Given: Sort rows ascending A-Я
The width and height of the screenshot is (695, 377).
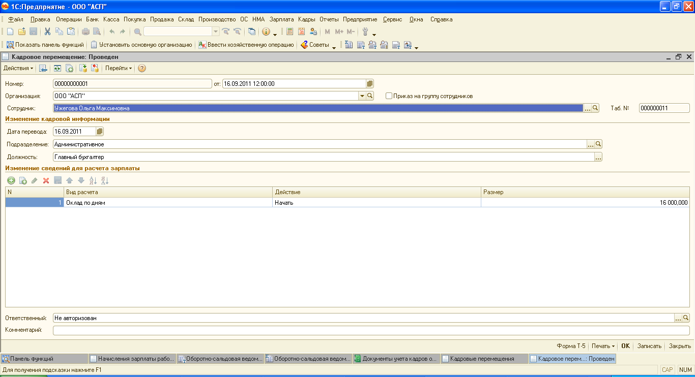Looking at the screenshot, I should point(93,180).
